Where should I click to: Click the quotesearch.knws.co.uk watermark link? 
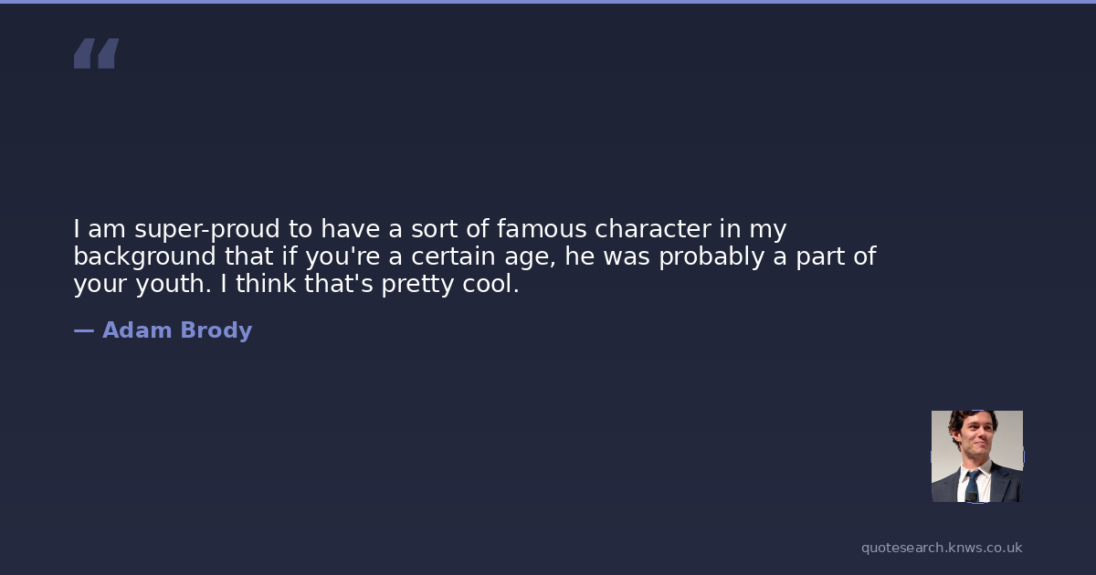coord(941,548)
